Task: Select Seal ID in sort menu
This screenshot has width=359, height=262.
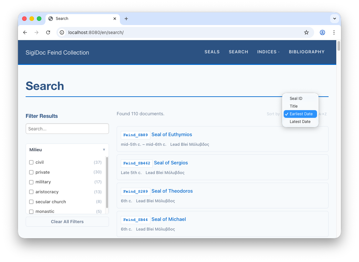Action: pyautogui.click(x=296, y=99)
